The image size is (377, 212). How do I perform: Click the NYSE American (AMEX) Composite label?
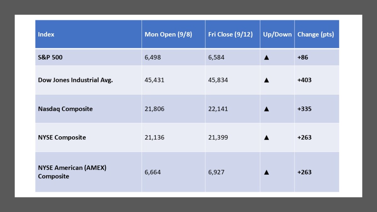point(72,172)
